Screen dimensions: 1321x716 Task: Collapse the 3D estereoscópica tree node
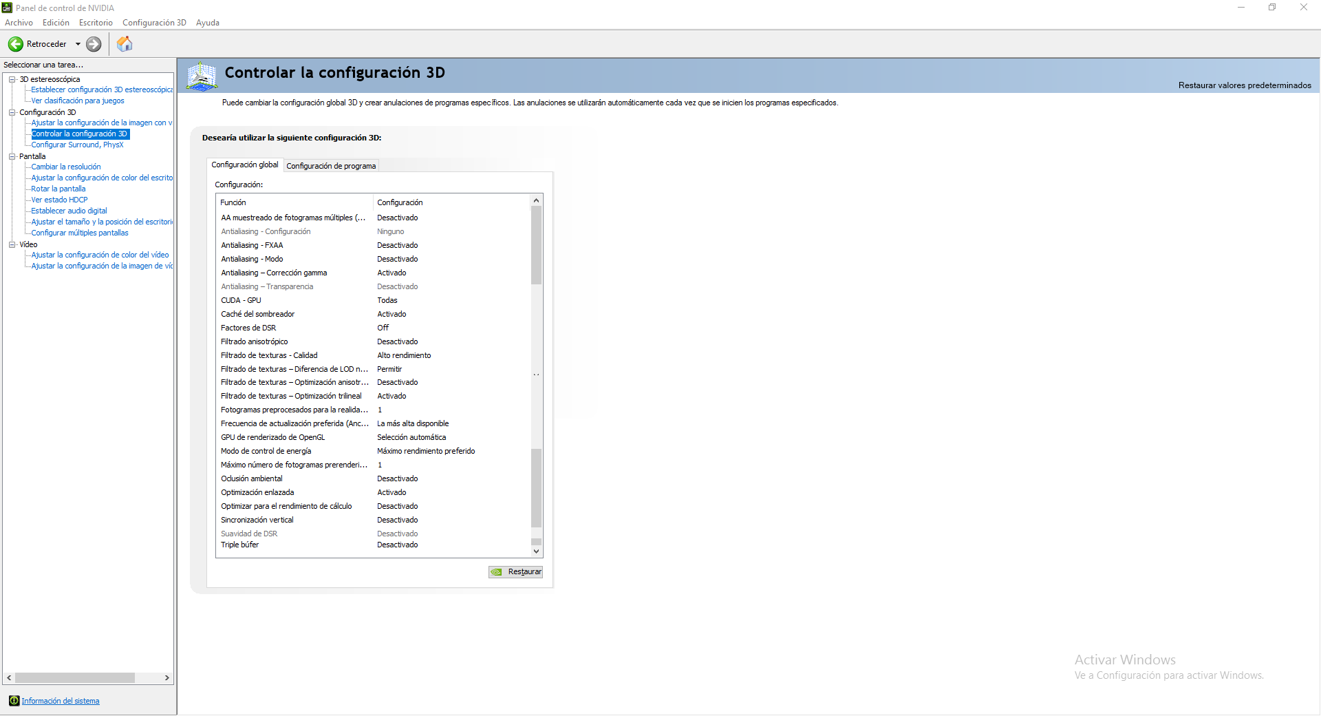click(12, 79)
